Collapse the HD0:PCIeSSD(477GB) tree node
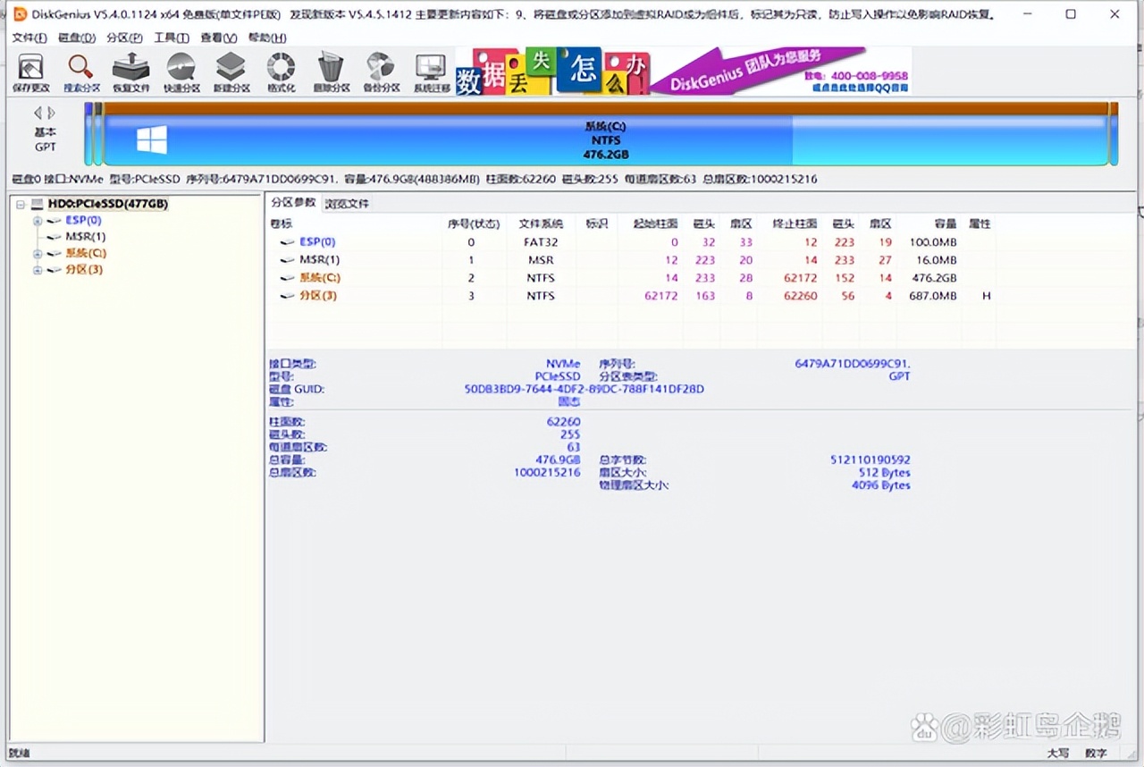The image size is (1144, 767). 21,205
